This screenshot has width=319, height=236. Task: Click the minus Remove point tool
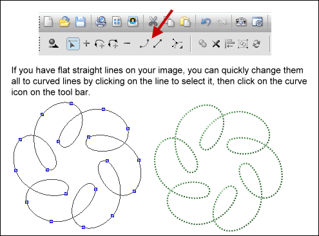[x=127, y=44]
